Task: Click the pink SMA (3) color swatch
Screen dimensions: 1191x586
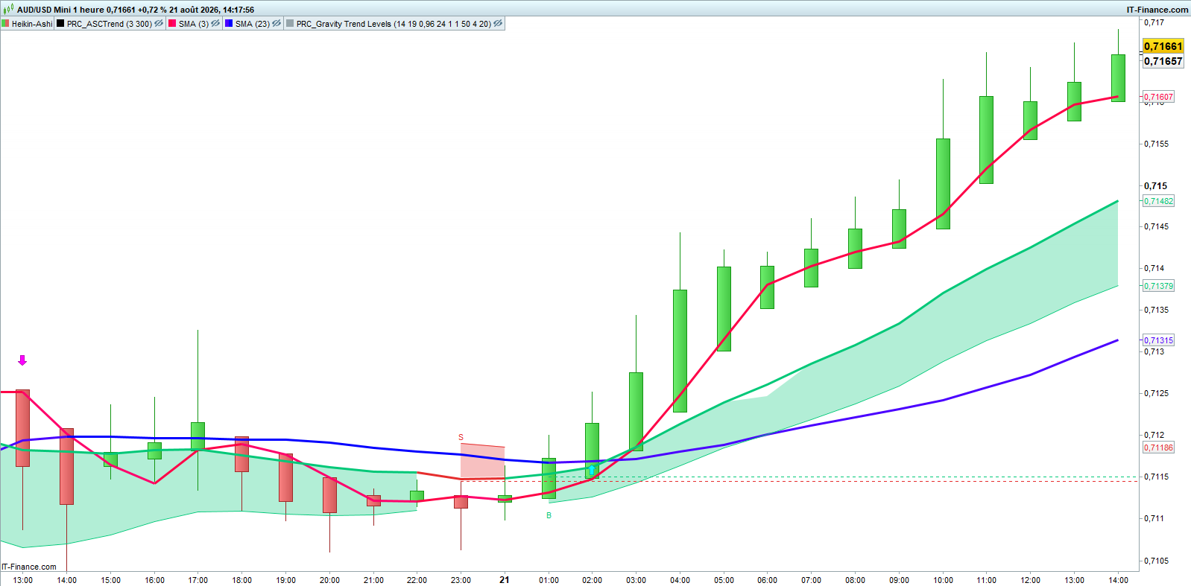Action: 173,24
